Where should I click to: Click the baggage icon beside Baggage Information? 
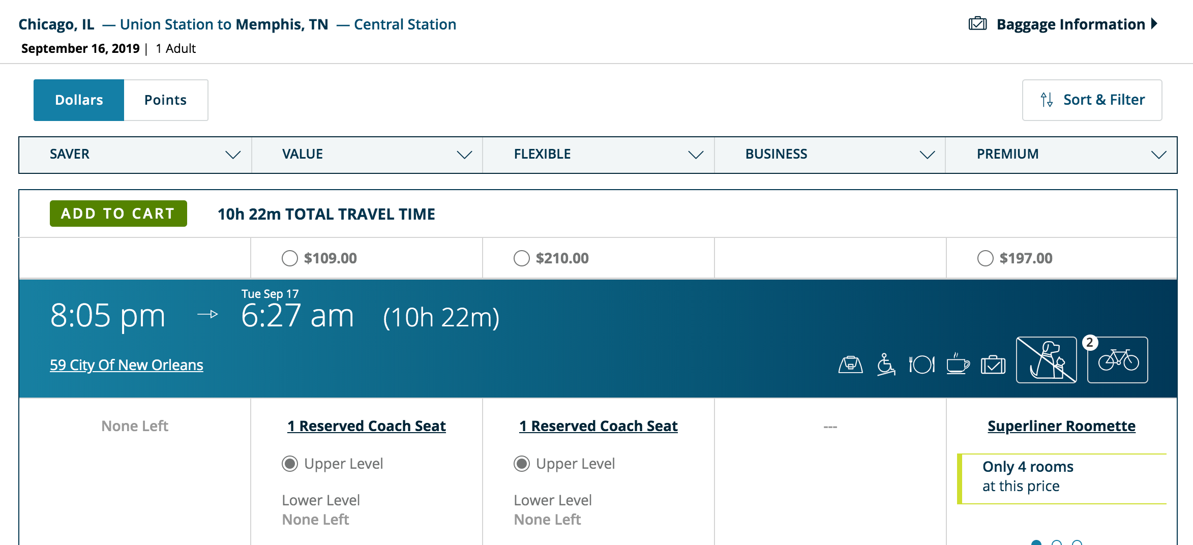coord(977,24)
